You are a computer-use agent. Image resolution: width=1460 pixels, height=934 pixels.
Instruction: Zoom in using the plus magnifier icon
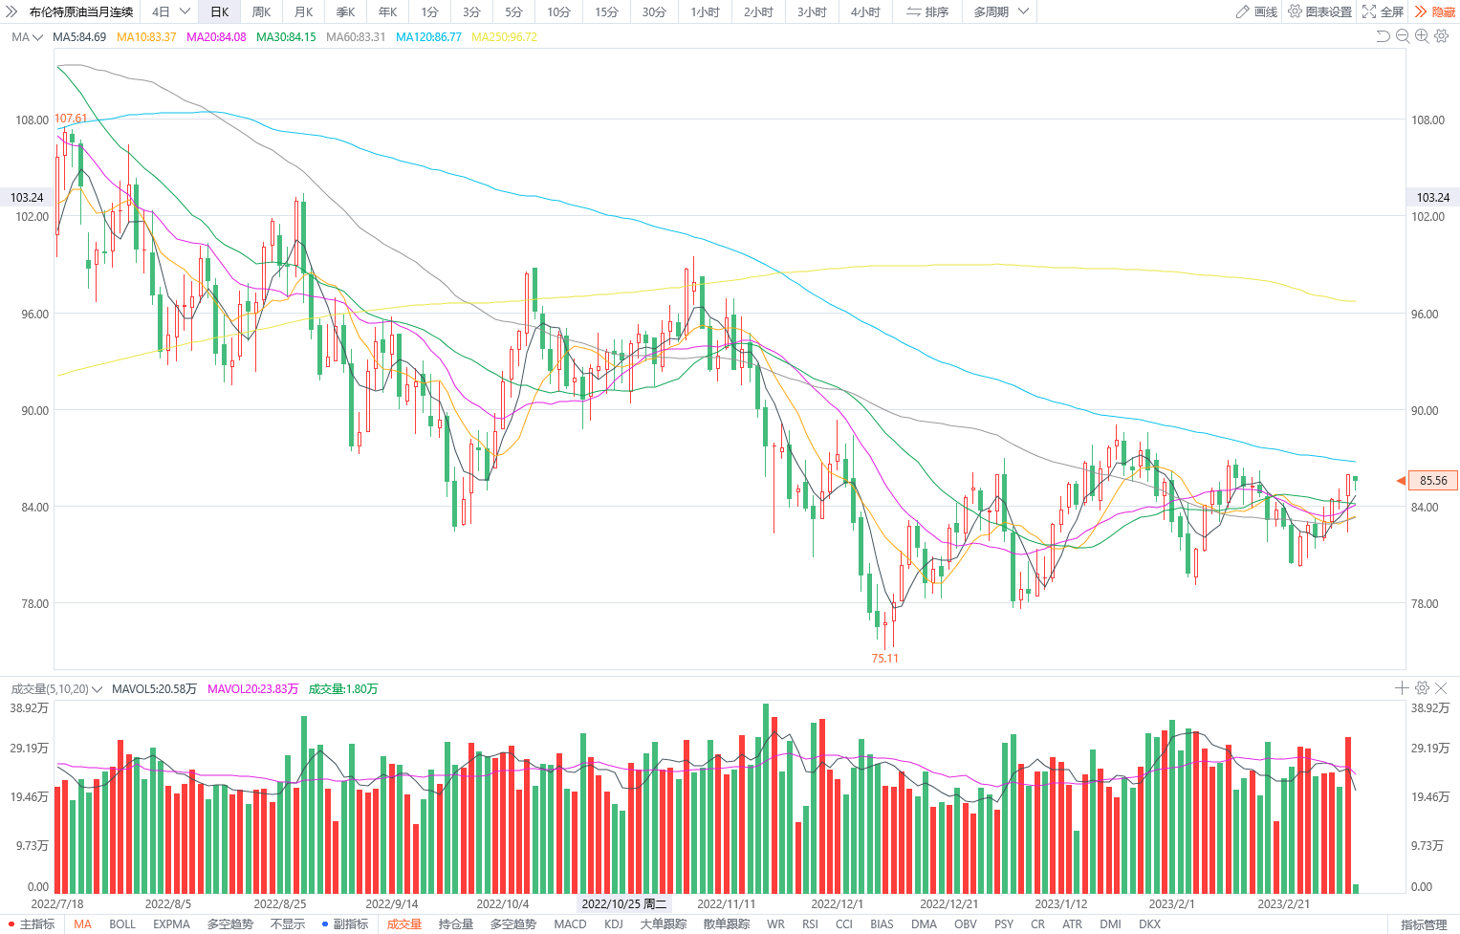pos(1422,36)
